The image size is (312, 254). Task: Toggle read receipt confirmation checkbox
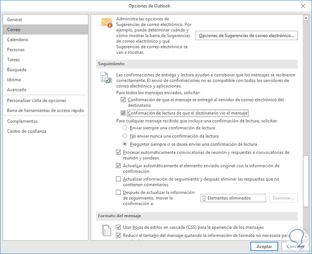[x=123, y=113]
